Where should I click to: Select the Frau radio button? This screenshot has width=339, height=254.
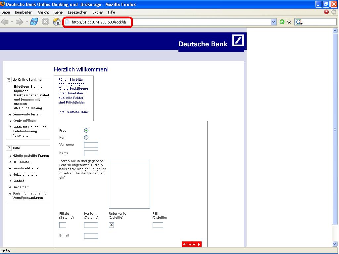[x=86, y=130]
